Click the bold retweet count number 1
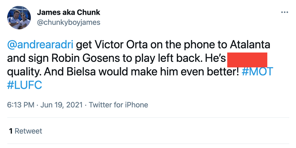The width and height of the screenshot is (296, 148). coord(11,131)
